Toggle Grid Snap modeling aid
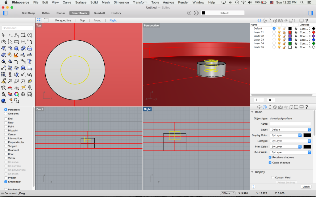The width and height of the screenshot is (316, 197). pos(28,13)
